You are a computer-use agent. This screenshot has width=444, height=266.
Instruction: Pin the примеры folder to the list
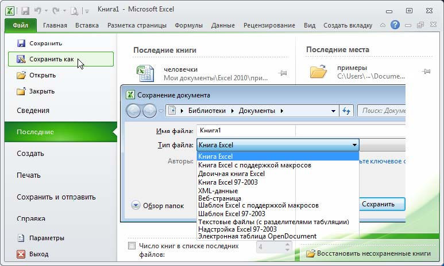pyautogui.click(x=426, y=71)
